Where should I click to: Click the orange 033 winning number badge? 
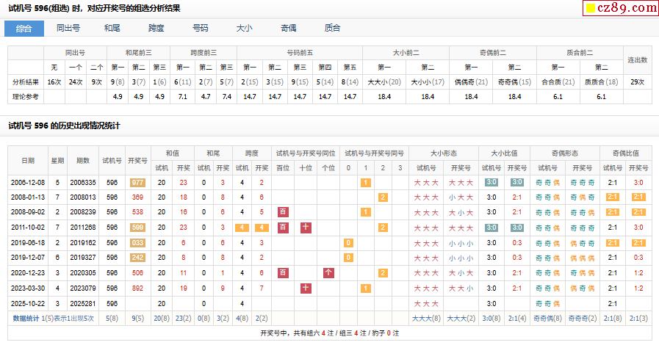[137, 242]
